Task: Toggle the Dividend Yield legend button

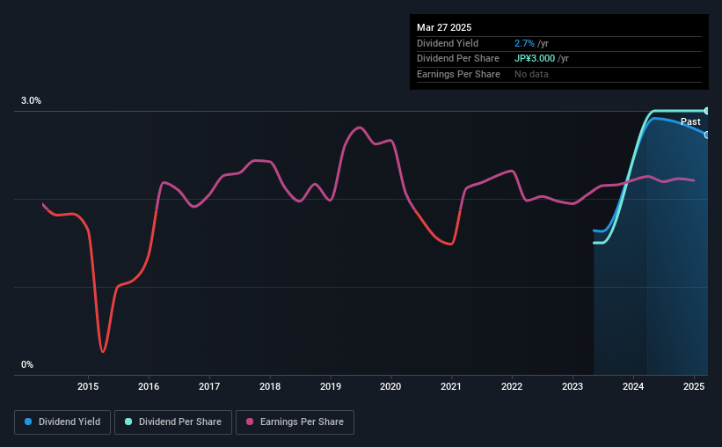Action: [62, 422]
